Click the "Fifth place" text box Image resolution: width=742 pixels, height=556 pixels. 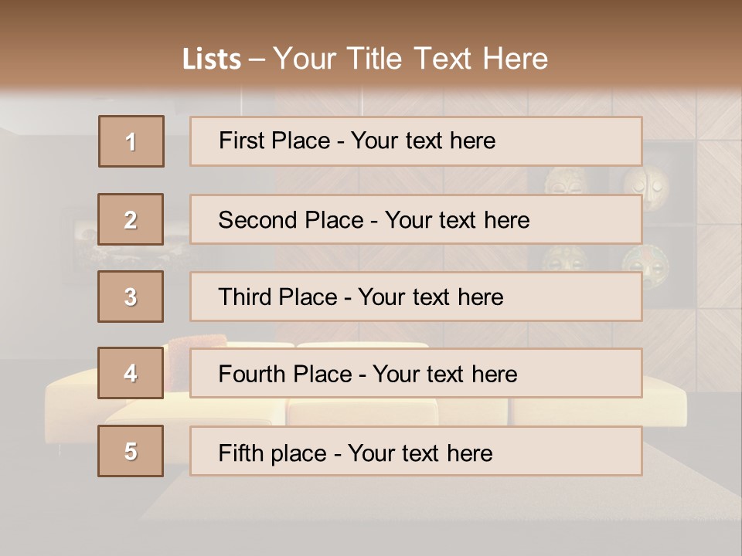coord(416,452)
